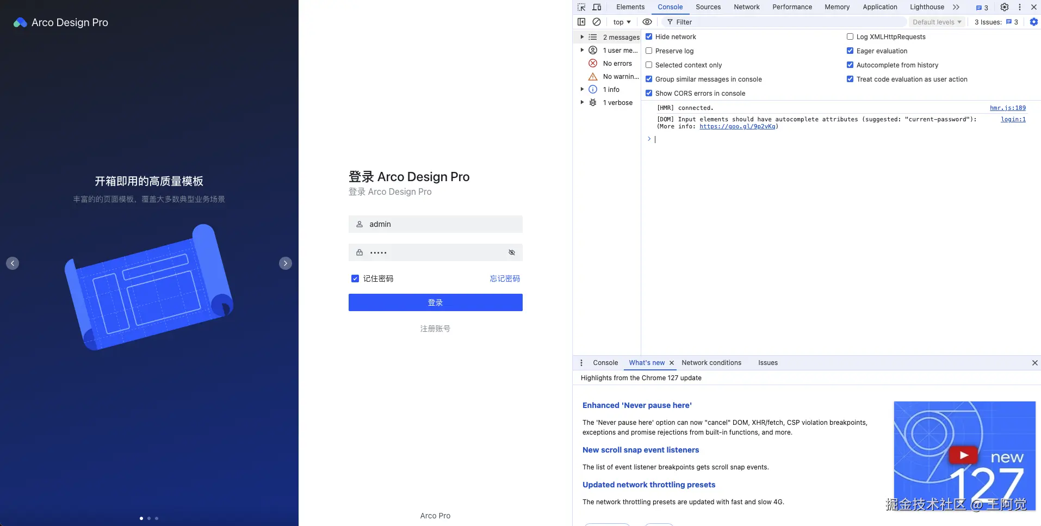Enable Preserve log checkbox
The height and width of the screenshot is (526, 1041).
[649, 51]
